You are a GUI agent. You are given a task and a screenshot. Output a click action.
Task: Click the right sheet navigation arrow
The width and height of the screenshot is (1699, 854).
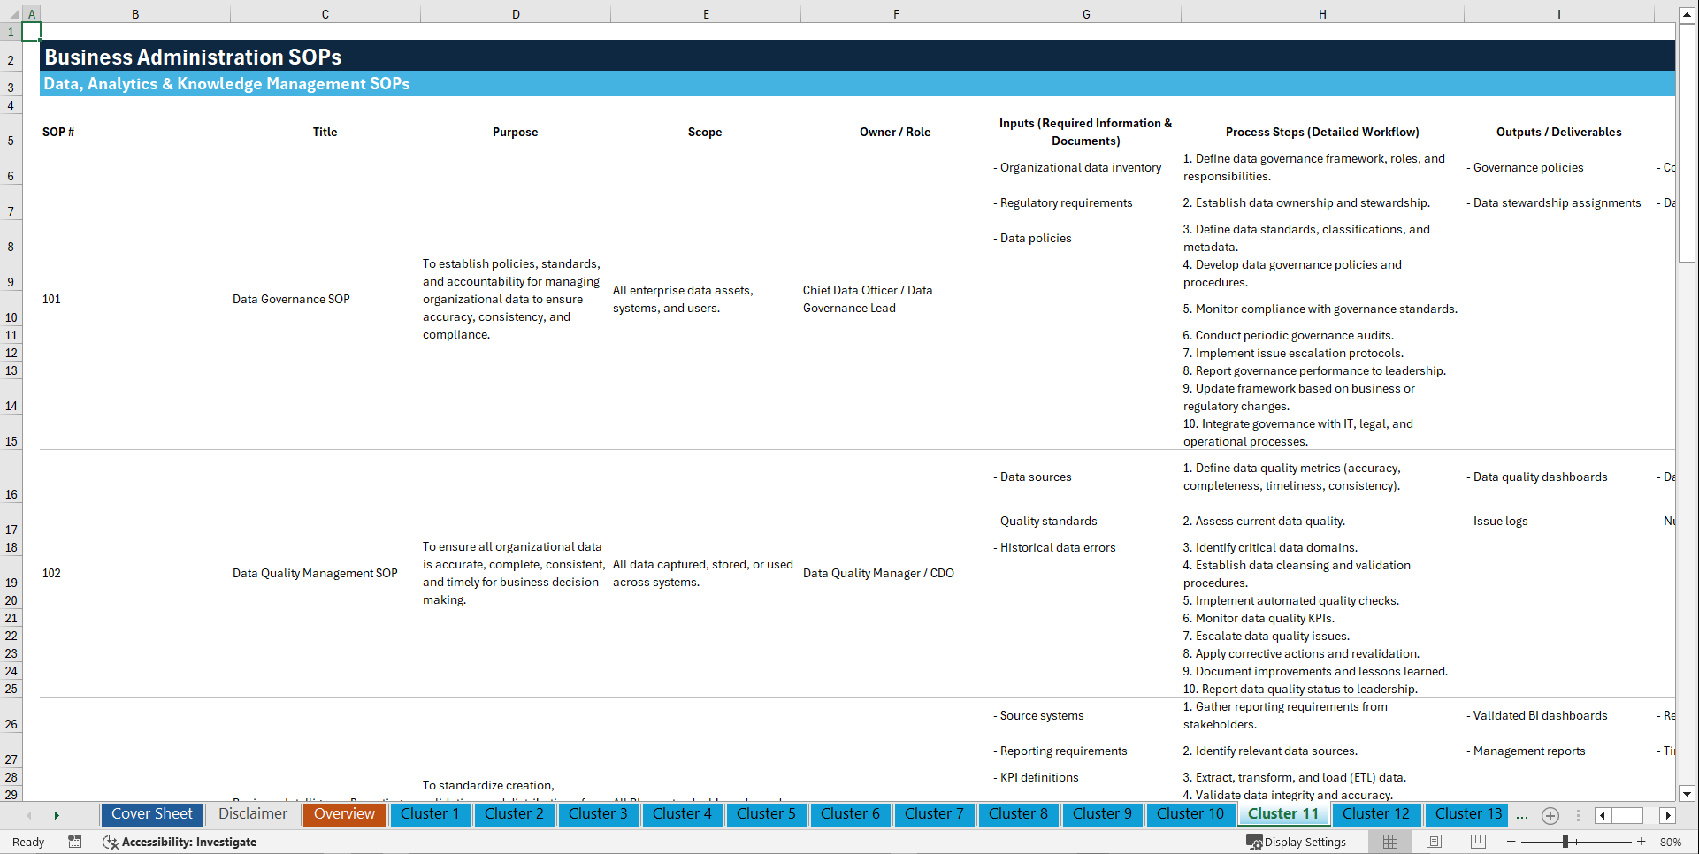pyautogui.click(x=57, y=815)
